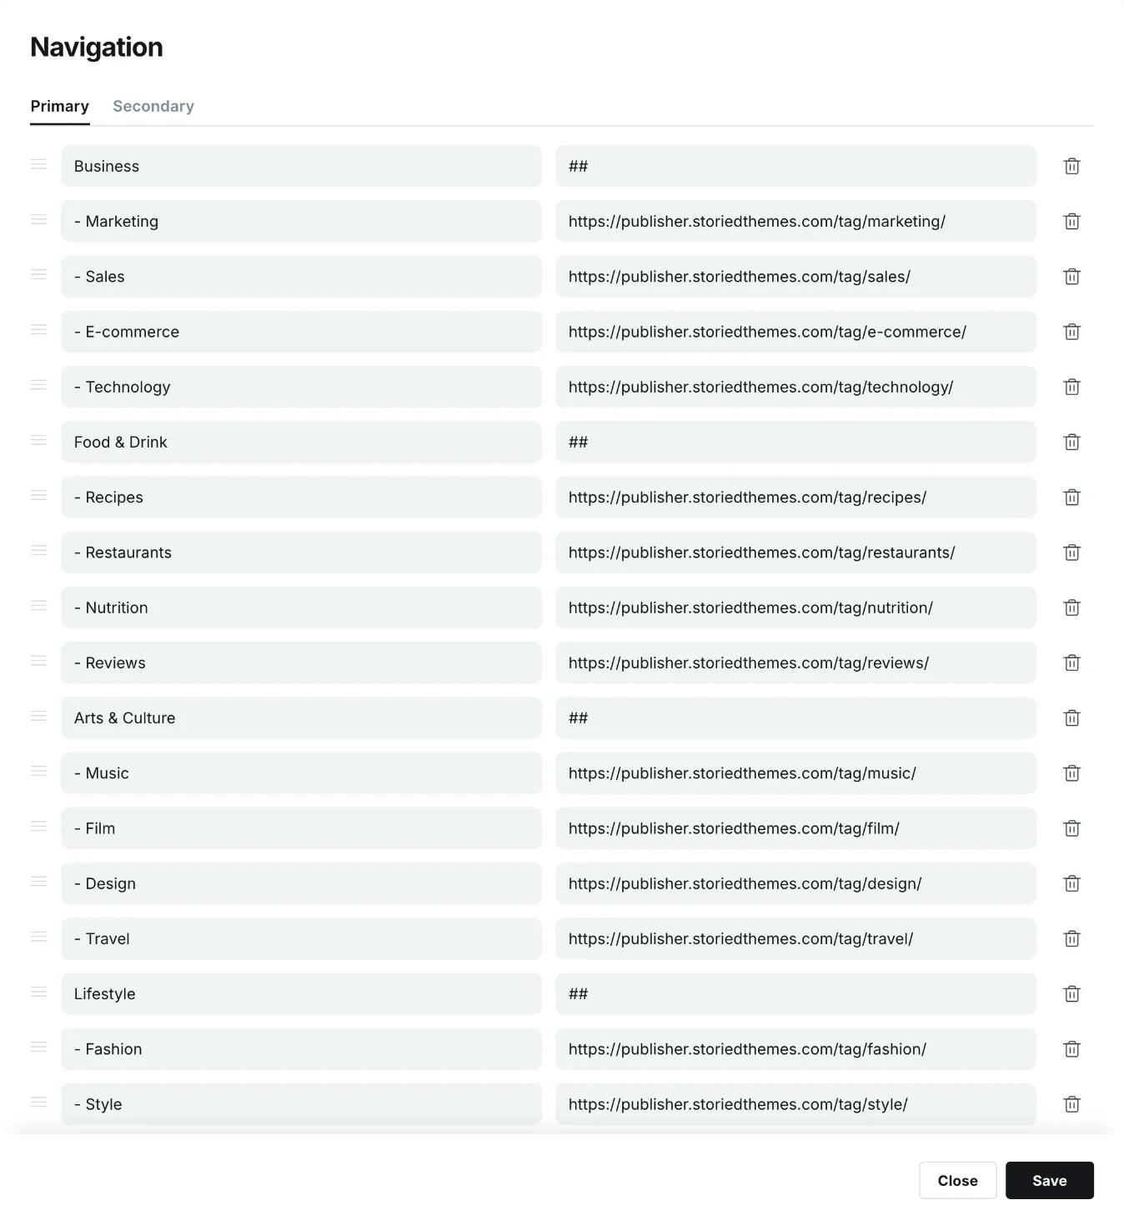This screenshot has width=1124, height=1225.
Task: Click the trash icon for Marketing row
Action: coord(1071,222)
